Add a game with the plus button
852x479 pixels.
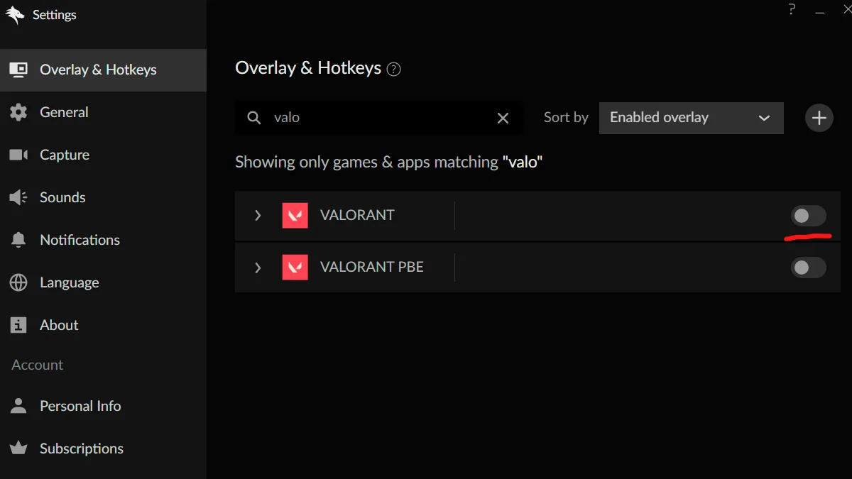tap(819, 118)
